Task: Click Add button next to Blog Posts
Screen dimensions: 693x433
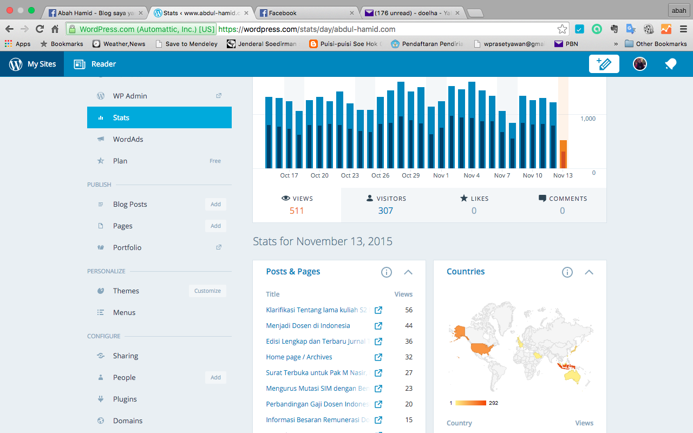Action: [x=215, y=204]
